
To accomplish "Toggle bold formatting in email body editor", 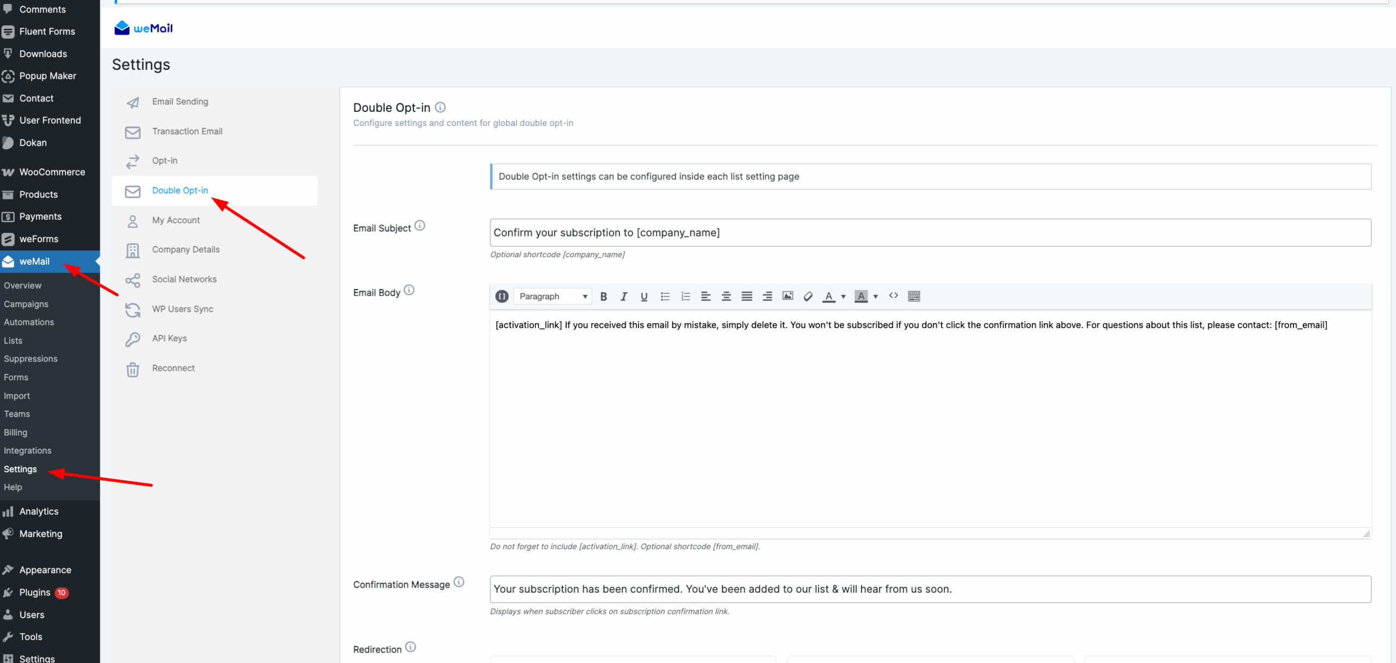I will 603,296.
